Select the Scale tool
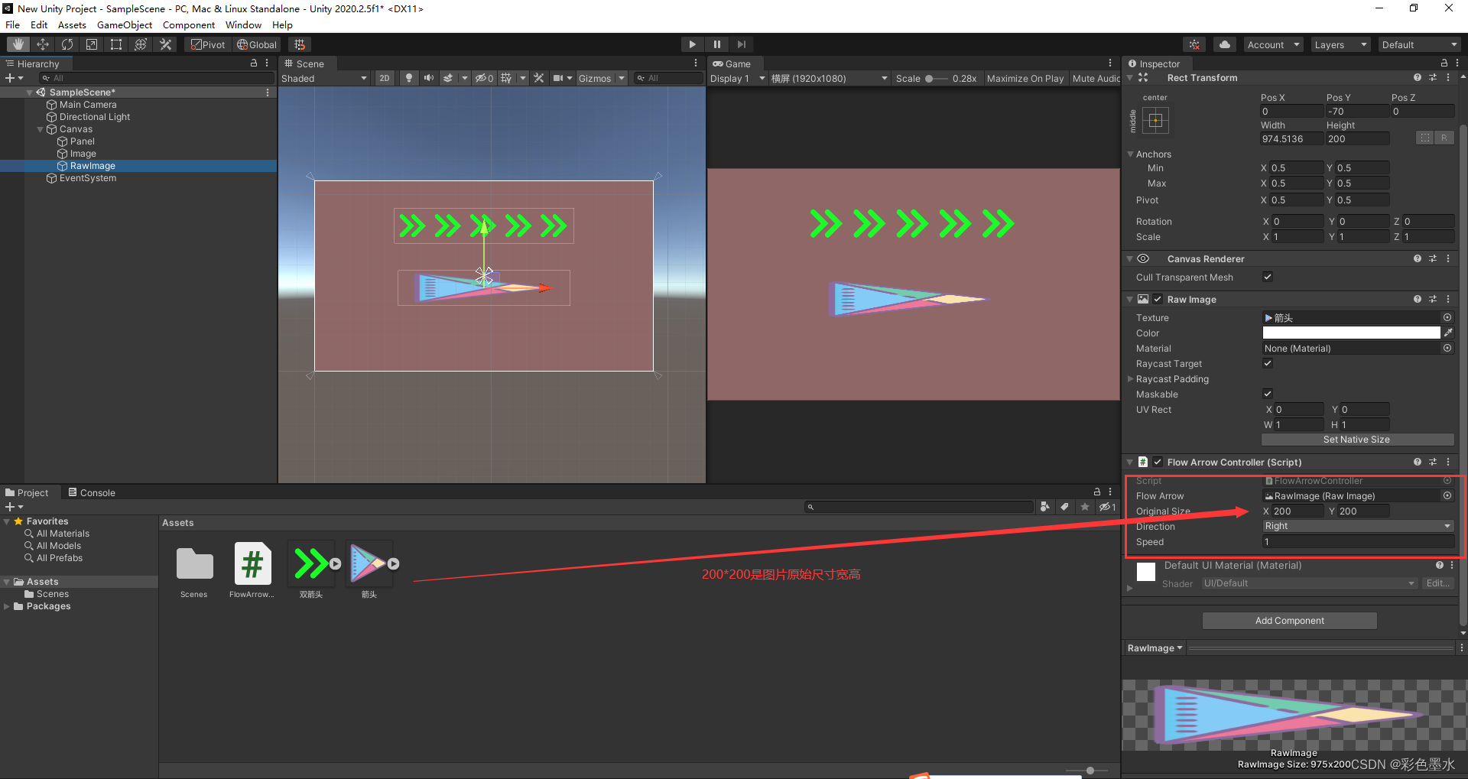The height and width of the screenshot is (779, 1468). pos(92,44)
